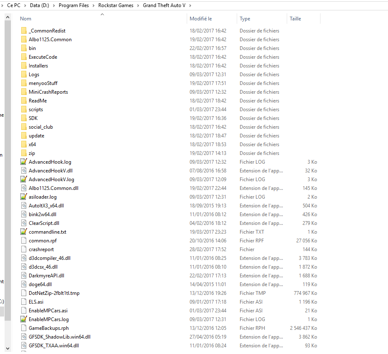Click the 19/03/2017 23:23 date cell
388x354 pixels.
click(208, 232)
